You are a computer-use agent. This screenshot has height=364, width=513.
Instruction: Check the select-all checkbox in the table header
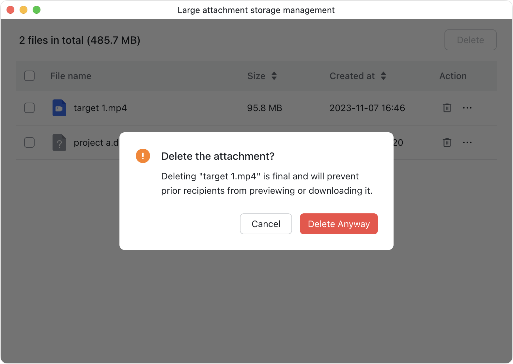(29, 76)
